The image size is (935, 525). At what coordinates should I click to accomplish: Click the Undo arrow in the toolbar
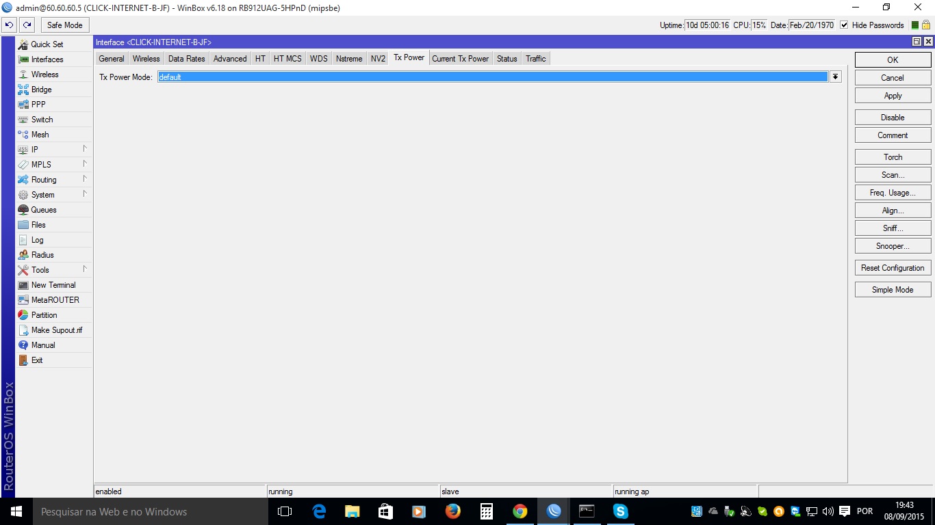pyautogui.click(x=10, y=25)
